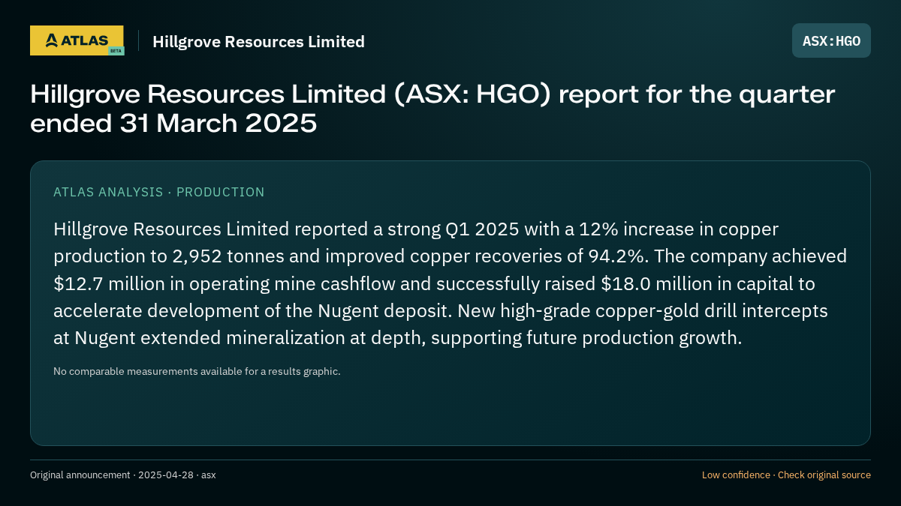The width and height of the screenshot is (901, 506).
Task: Click the Hillgrove Resources Limited company name
Action: 258,41
